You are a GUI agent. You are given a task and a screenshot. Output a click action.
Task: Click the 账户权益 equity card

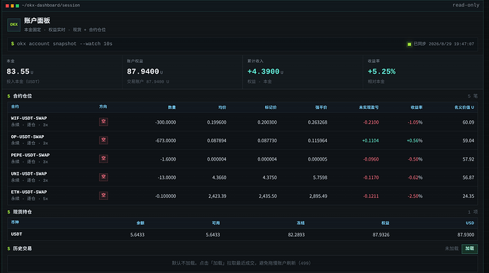coord(182,72)
